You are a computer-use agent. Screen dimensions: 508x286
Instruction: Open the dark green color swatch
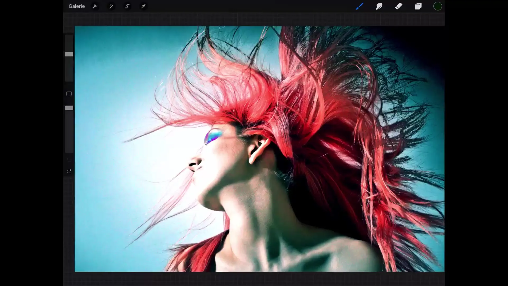coord(438,6)
